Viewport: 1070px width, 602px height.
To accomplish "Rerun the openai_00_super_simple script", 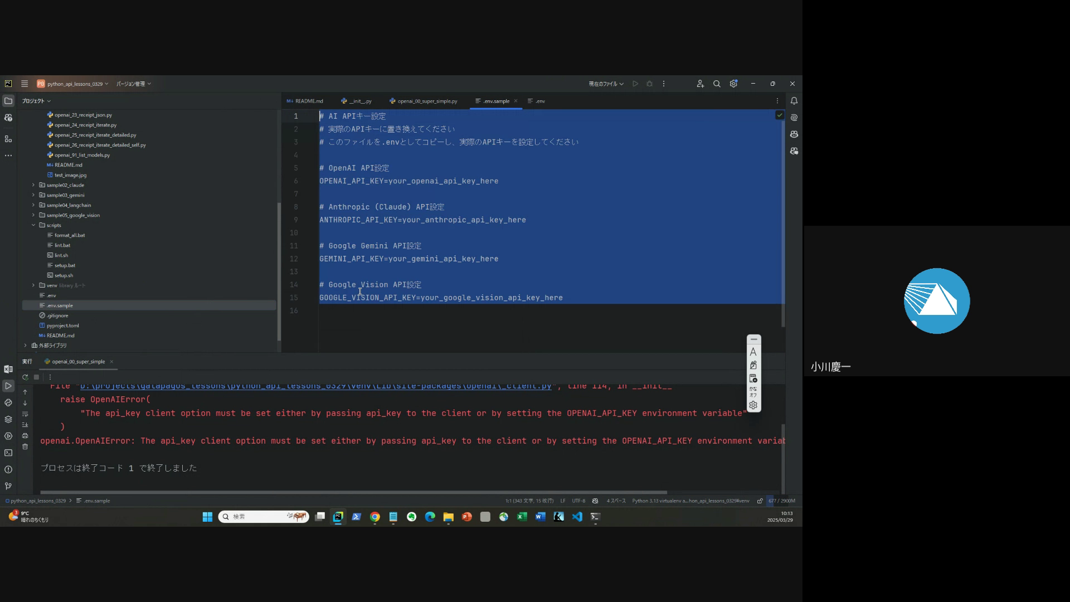I will click(25, 377).
